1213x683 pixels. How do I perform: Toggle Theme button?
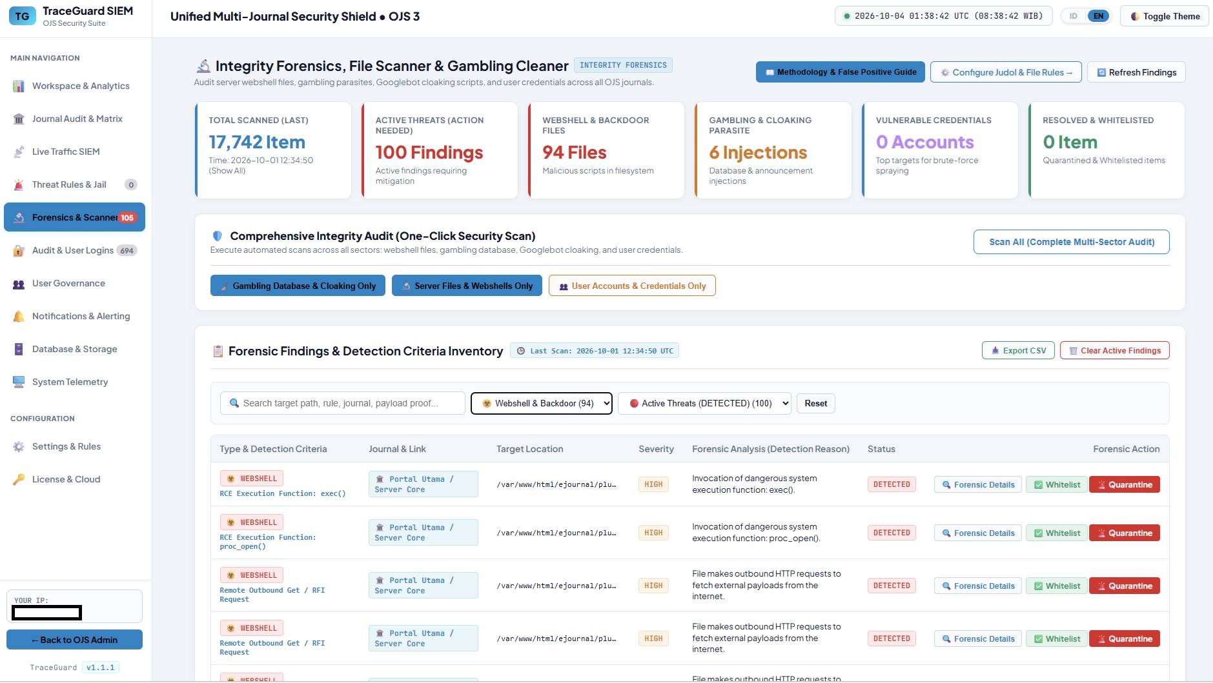[x=1165, y=16]
